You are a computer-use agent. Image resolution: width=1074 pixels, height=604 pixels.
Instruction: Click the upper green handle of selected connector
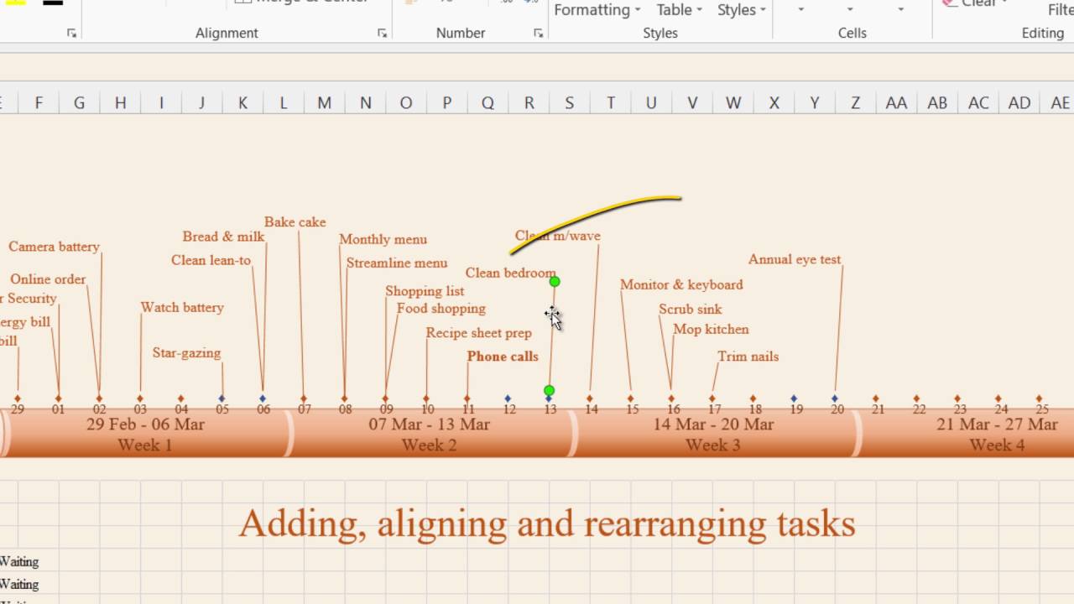click(x=555, y=281)
